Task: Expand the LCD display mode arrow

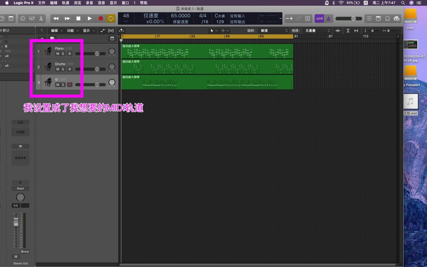Action: point(280,18)
